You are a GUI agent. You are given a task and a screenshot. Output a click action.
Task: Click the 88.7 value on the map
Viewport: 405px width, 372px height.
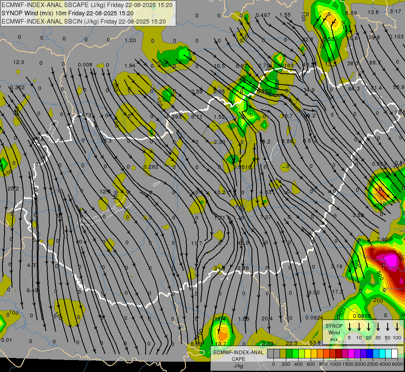point(375,62)
